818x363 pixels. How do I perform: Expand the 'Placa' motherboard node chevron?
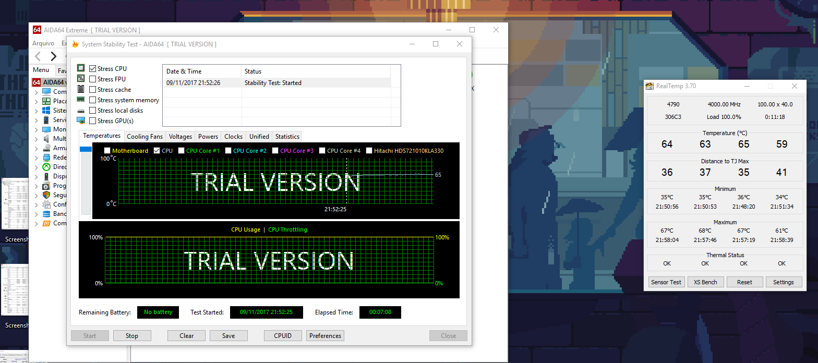click(x=36, y=101)
